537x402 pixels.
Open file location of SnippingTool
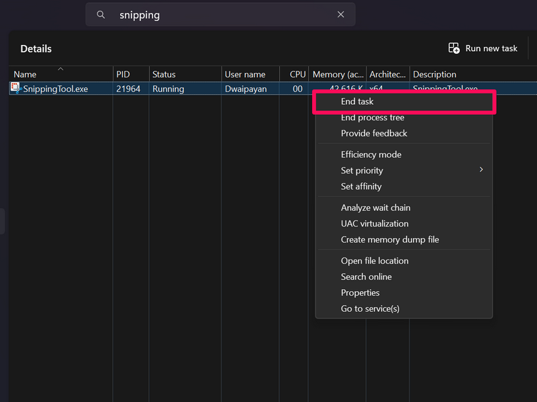[374, 261]
